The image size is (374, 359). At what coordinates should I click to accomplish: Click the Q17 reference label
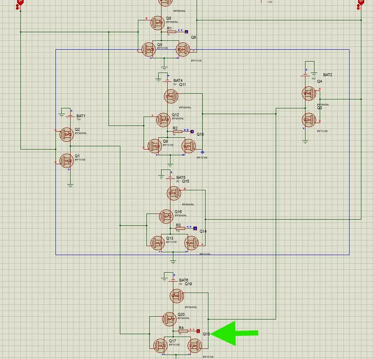click(x=173, y=341)
